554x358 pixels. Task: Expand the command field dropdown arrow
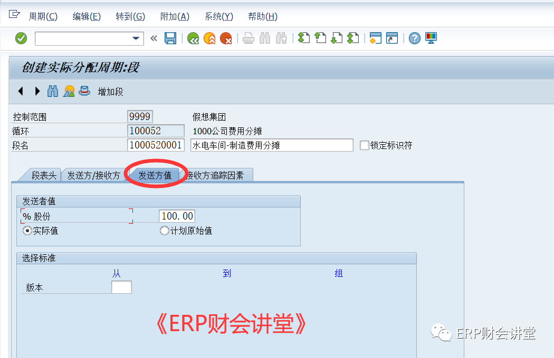point(137,38)
